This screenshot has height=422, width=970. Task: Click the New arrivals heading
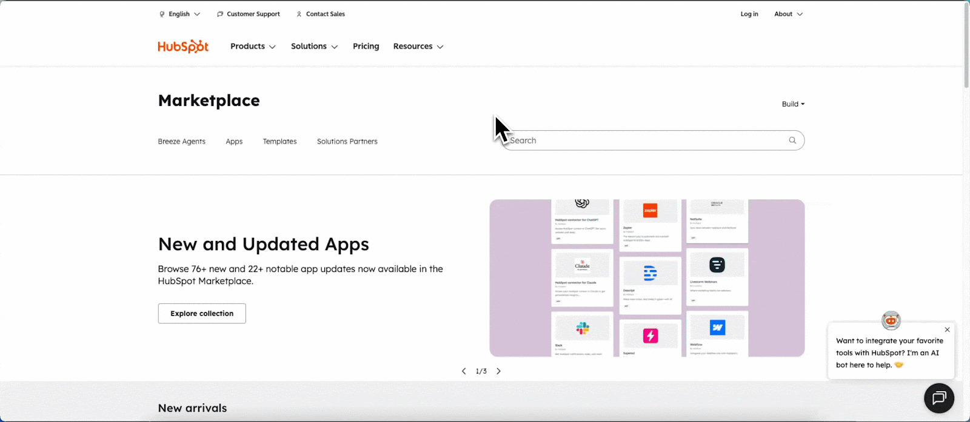(193, 408)
